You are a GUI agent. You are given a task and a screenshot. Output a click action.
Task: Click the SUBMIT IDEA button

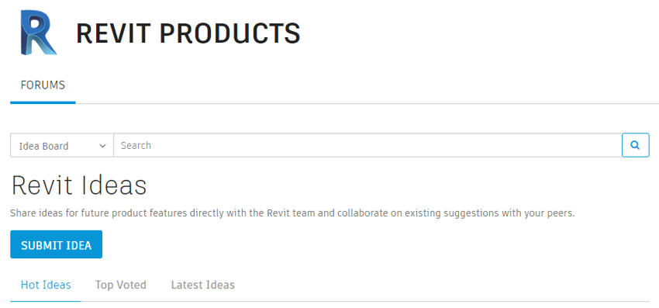(x=57, y=244)
